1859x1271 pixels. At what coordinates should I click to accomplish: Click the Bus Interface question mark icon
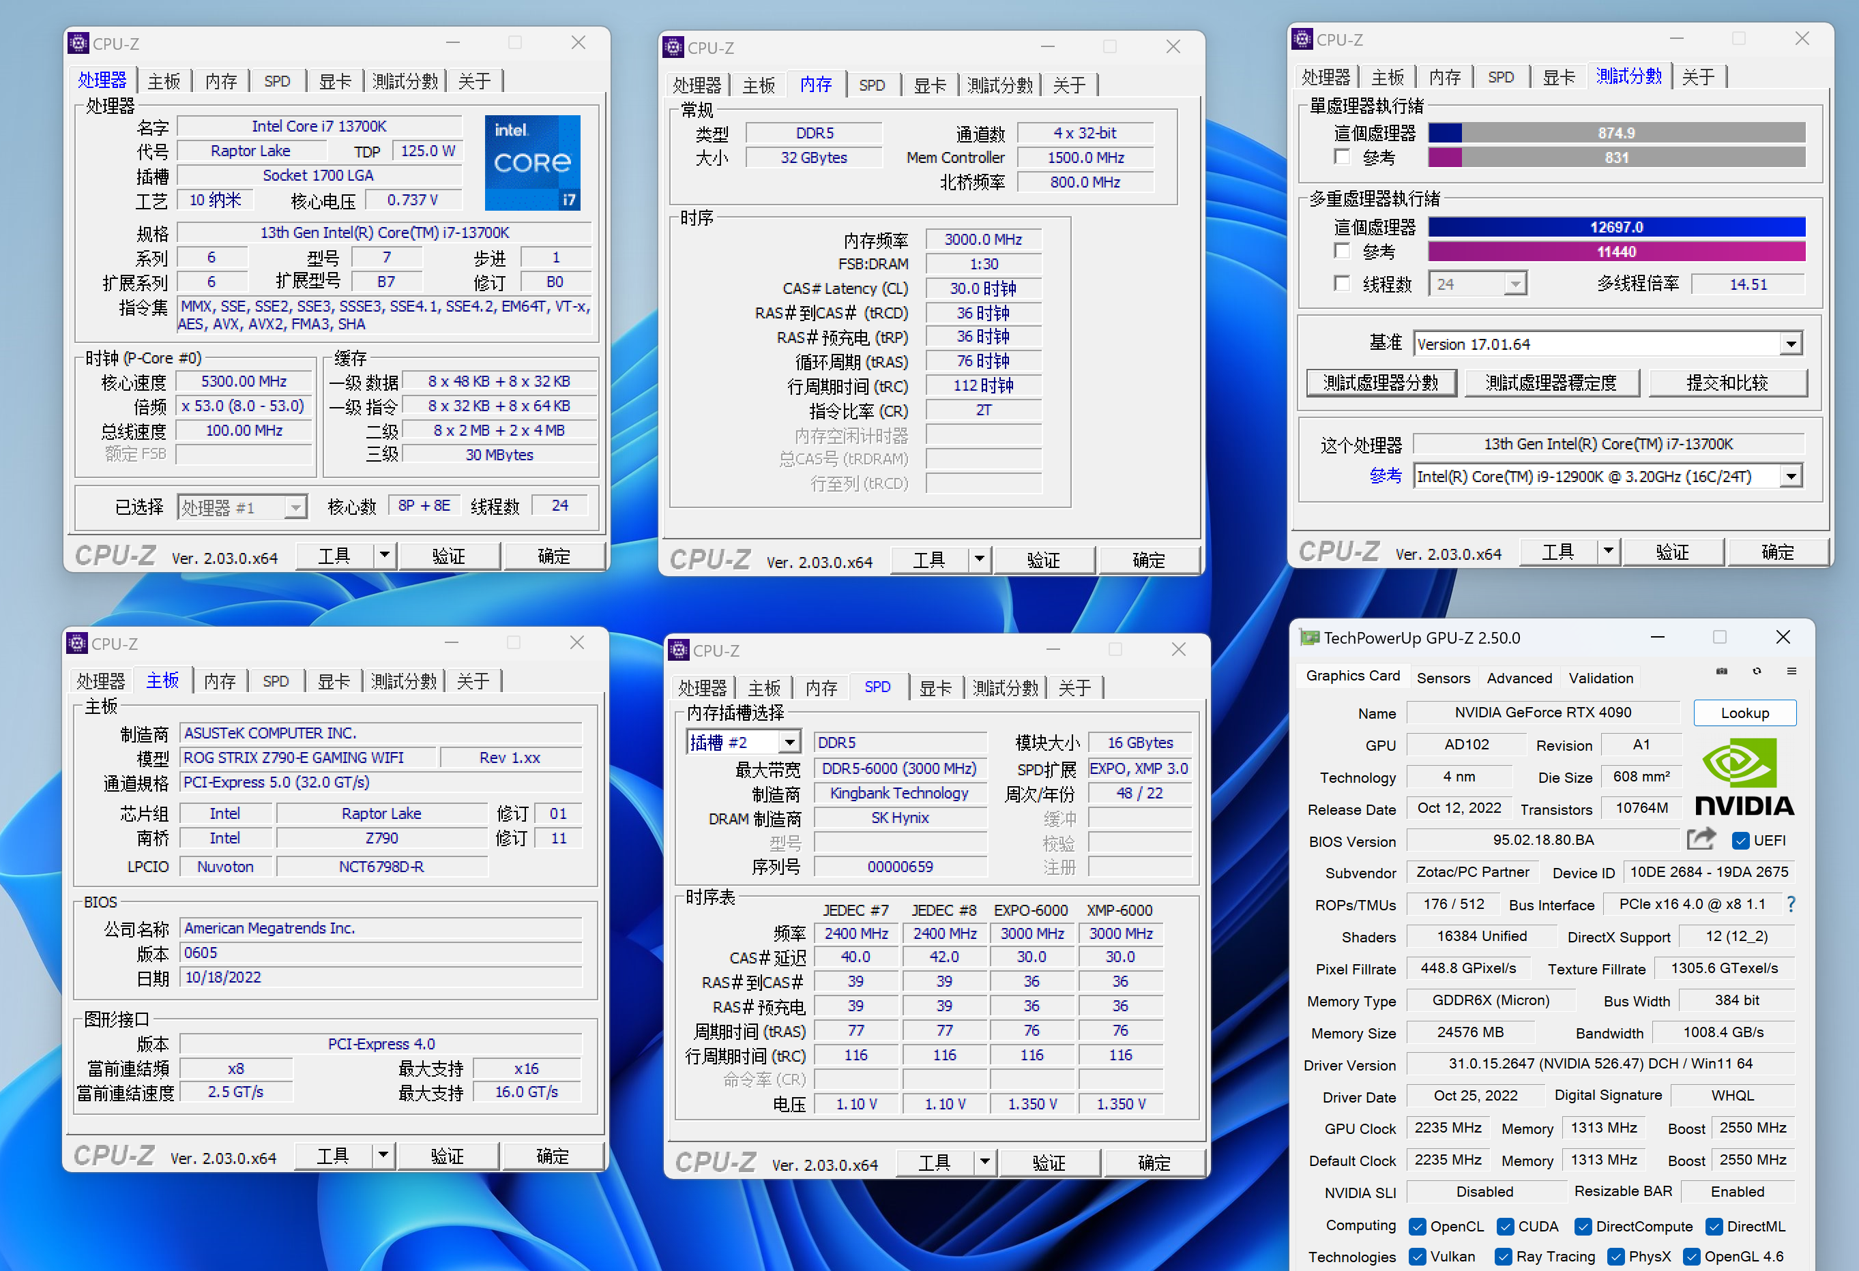[x=1791, y=904]
